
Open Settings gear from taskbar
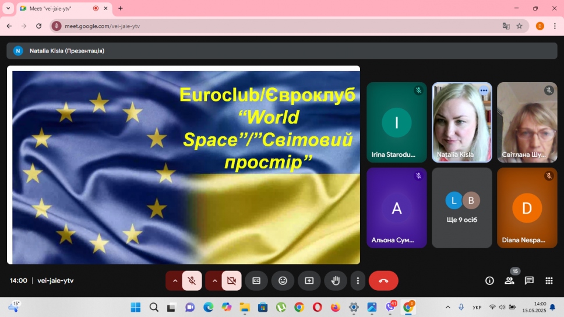(354, 307)
